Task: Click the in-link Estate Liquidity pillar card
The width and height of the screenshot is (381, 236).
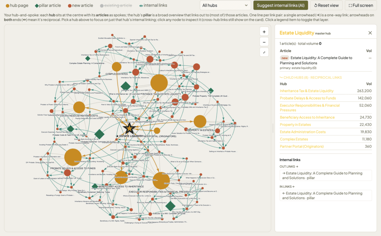Action: pyautogui.click(x=326, y=195)
